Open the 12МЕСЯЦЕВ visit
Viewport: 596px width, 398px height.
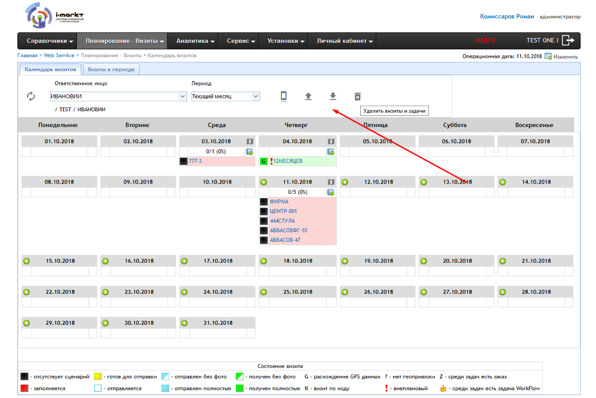coord(288,161)
